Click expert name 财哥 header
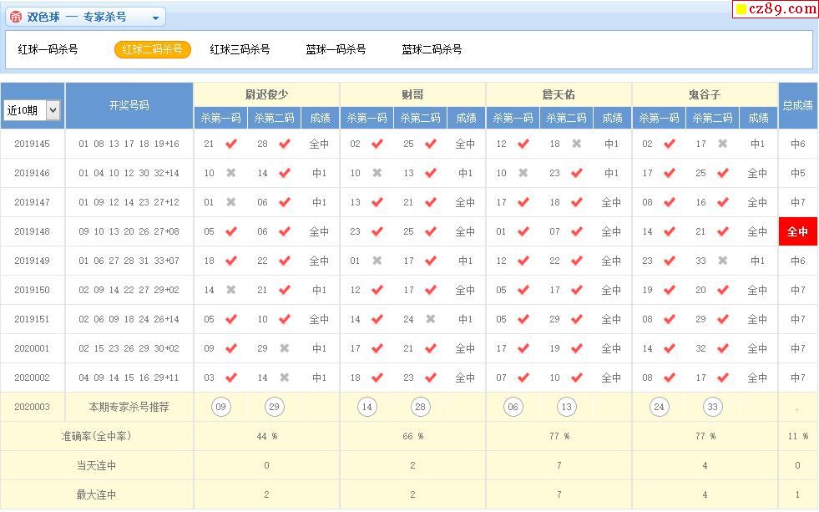Viewport: 819px width, 512px height. click(412, 94)
